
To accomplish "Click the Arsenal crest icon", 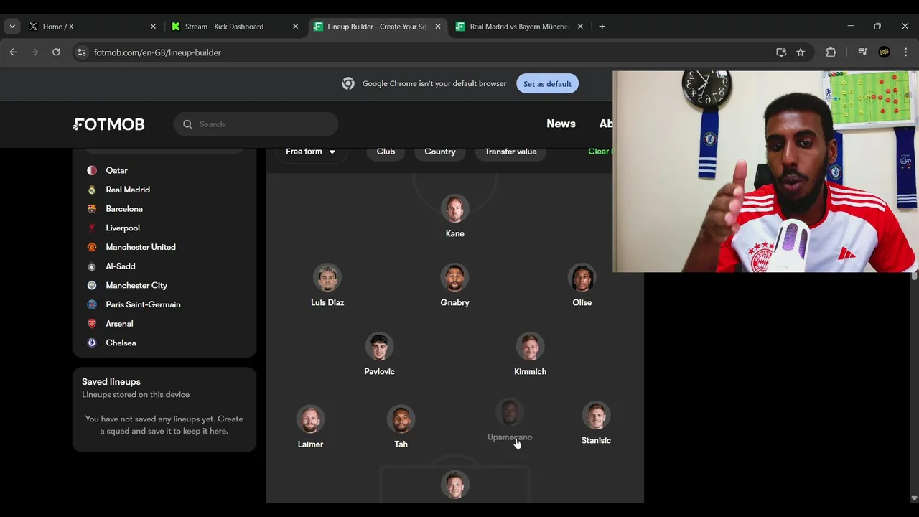I will (92, 324).
